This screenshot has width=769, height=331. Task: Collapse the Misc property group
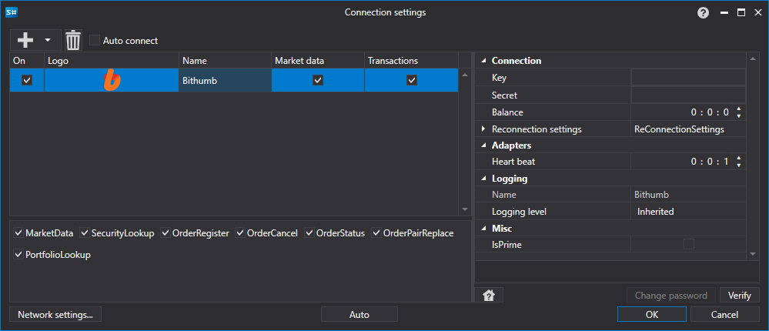tap(484, 229)
